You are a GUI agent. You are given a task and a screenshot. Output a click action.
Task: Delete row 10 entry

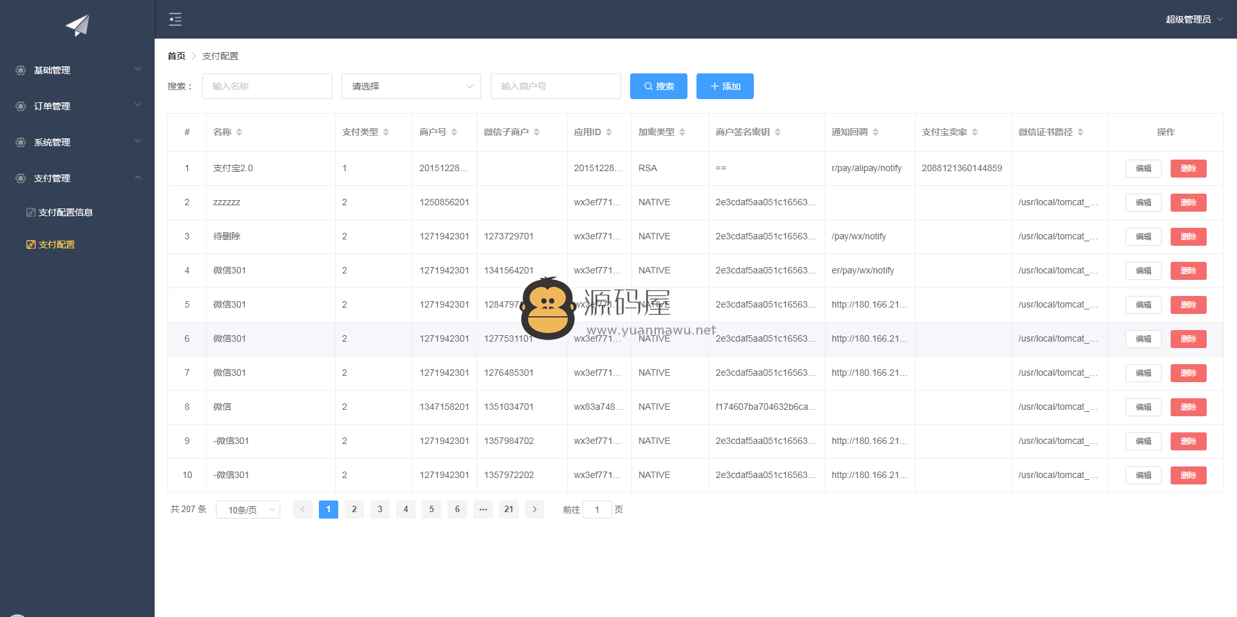[x=1189, y=475]
